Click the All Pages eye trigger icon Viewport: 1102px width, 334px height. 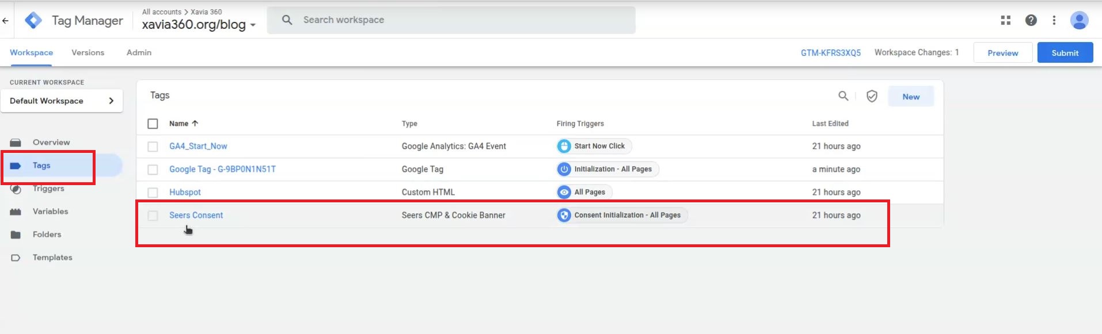pyautogui.click(x=564, y=192)
